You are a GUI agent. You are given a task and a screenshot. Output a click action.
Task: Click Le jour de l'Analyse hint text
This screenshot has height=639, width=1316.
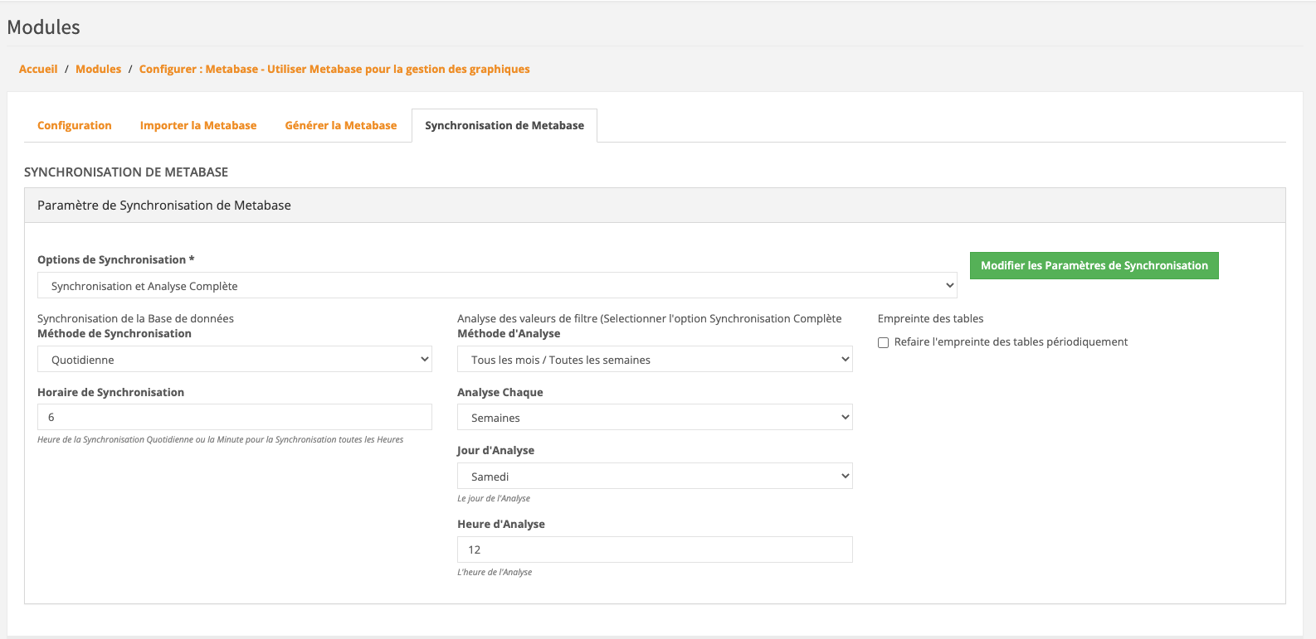(x=494, y=498)
